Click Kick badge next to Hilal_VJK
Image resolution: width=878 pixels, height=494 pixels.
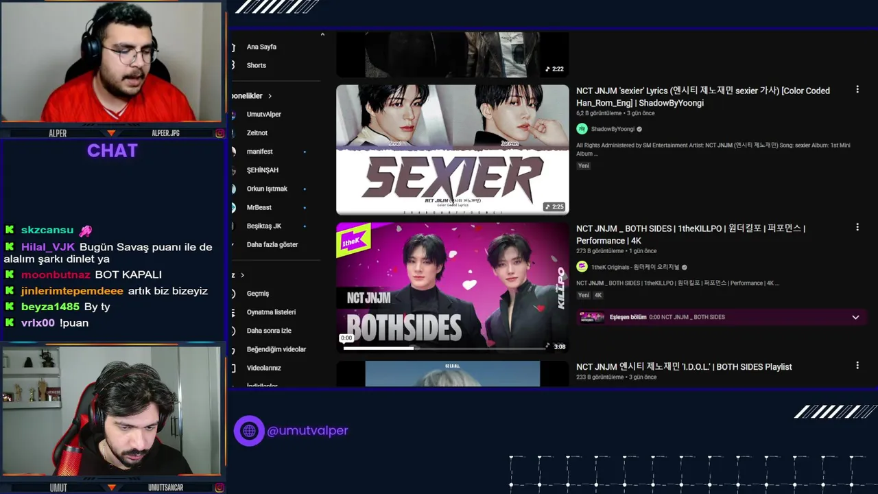coord(10,247)
